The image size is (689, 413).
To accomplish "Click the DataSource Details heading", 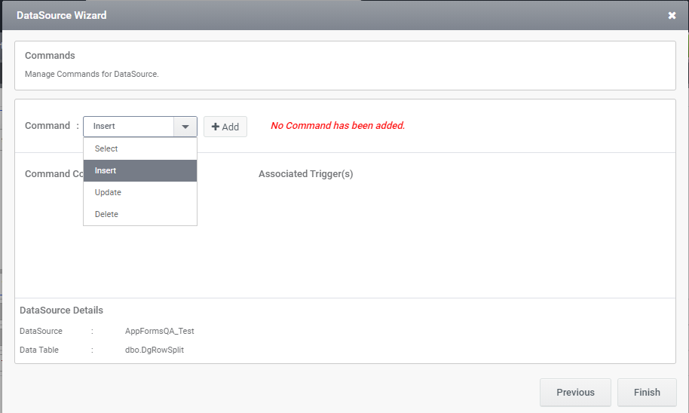I will point(62,311).
